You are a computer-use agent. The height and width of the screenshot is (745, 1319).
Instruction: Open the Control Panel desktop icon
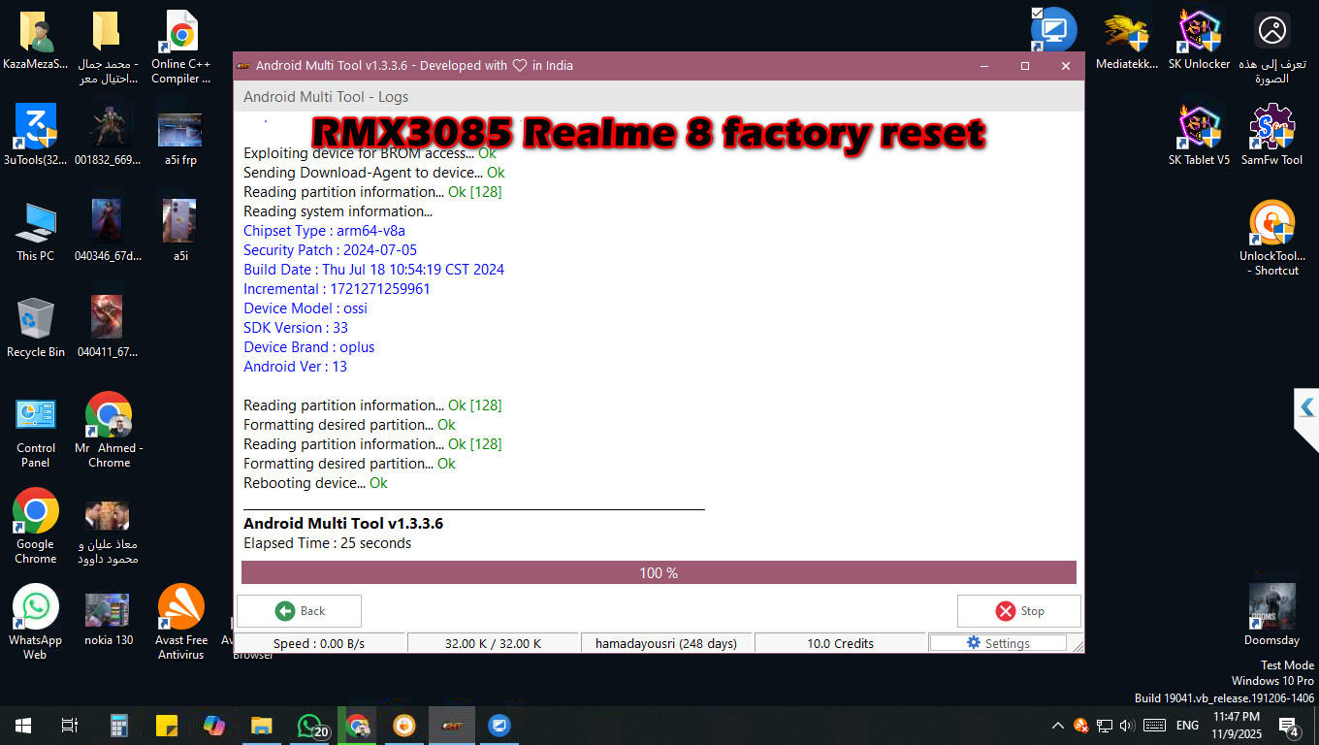pyautogui.click(x=36, y=432)
